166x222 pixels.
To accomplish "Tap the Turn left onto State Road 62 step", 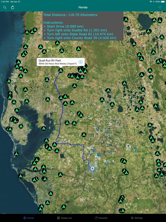I will coord(78,34).
